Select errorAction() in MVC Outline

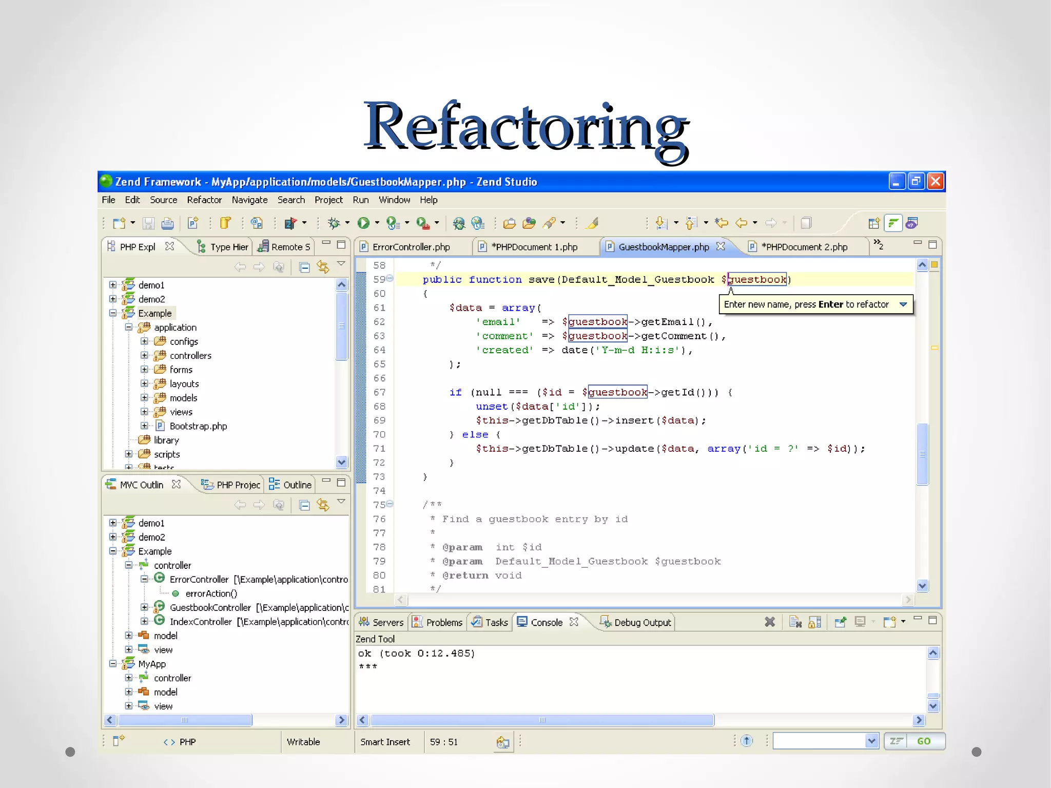[211, 593]
